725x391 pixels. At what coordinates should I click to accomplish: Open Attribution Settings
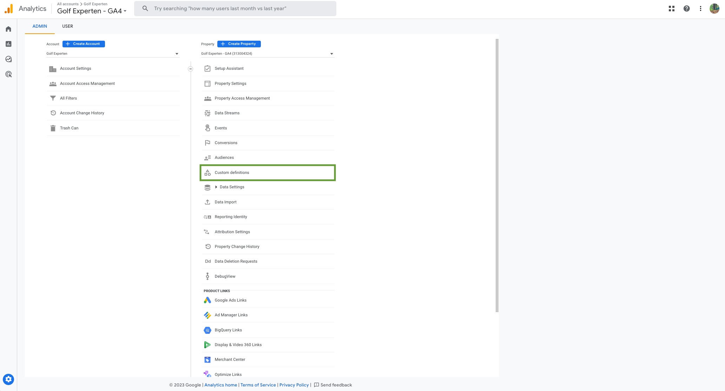[268, 232]
